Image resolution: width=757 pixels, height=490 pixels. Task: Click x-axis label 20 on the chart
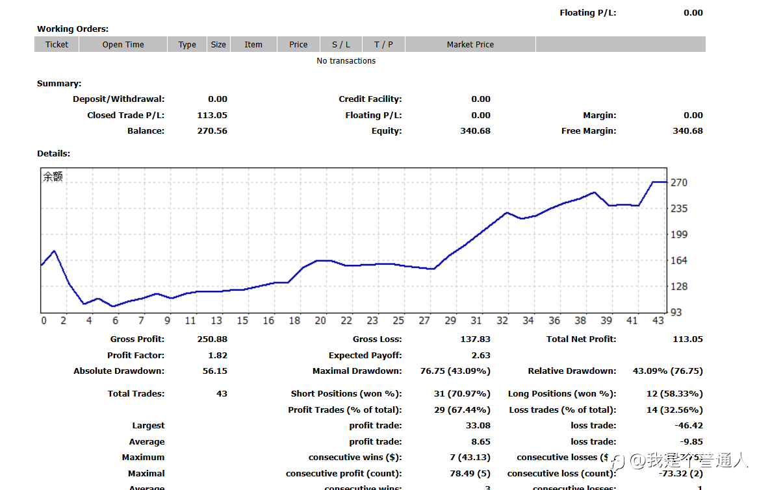point(320,321)
